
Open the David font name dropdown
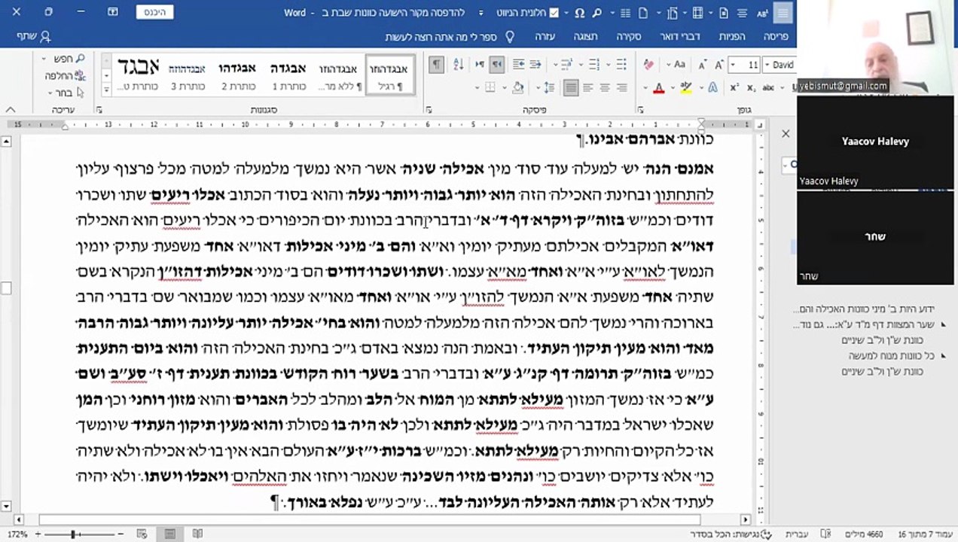pos(767,65)
